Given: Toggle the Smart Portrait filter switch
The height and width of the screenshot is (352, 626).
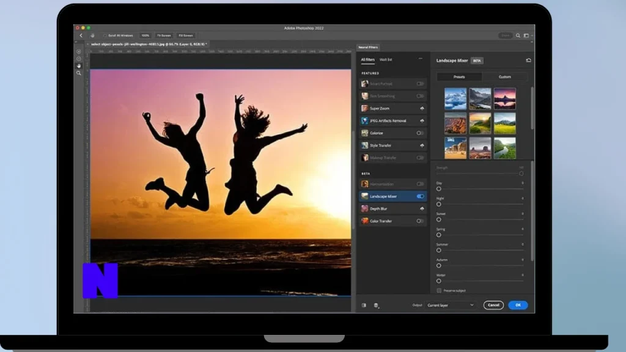Looking at the screenshot, I should [420, 84].
